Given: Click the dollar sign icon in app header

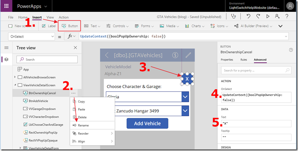Looking at the screenshot, I should pyautogui.click(x=175, y=55).
